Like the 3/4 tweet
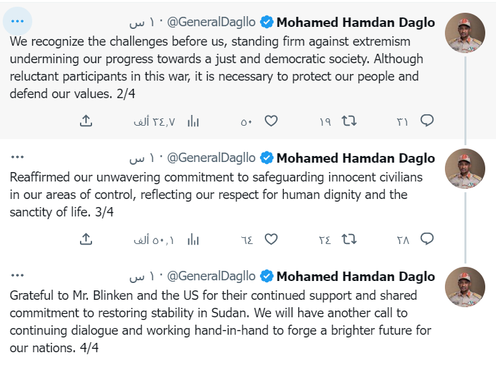This screenshot has height=365, width=496. tap(271, 239)
